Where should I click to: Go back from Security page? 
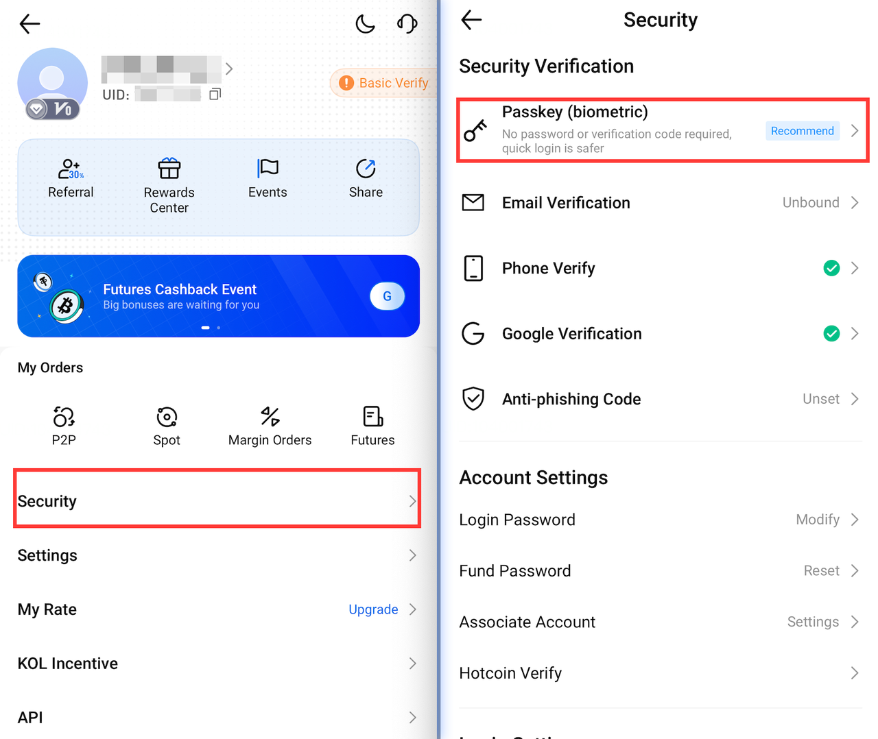pyautogui.click(x=472, y=20)
